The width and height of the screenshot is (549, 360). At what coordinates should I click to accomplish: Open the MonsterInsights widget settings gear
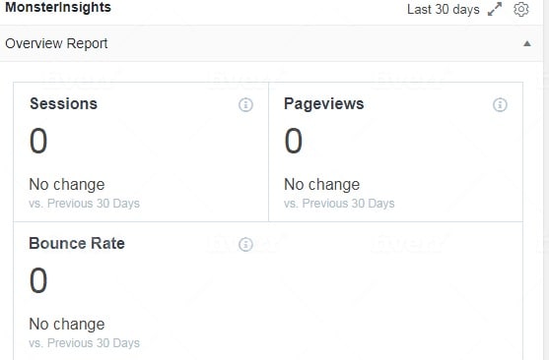[521, 10]
